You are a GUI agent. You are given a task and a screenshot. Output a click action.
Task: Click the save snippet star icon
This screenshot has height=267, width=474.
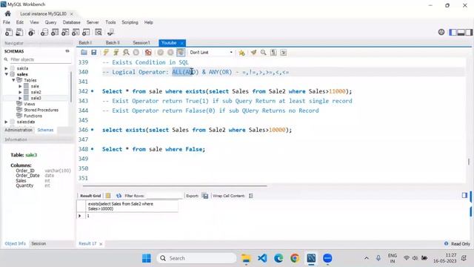(x=241, y=53)
